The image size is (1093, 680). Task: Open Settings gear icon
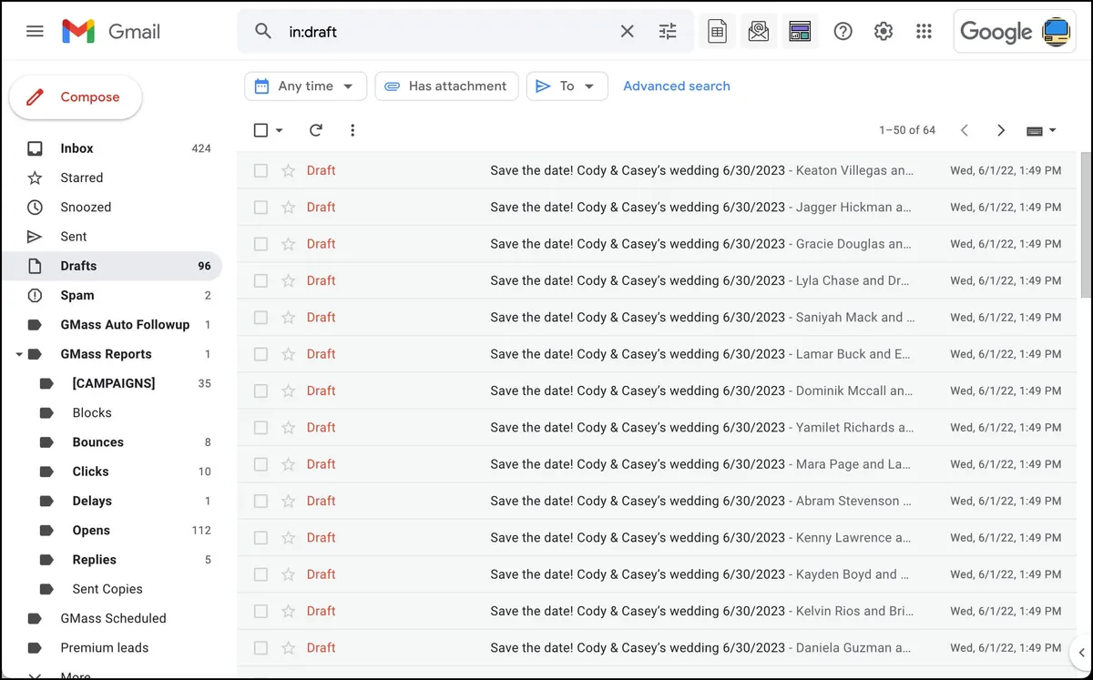click(884, 32)
